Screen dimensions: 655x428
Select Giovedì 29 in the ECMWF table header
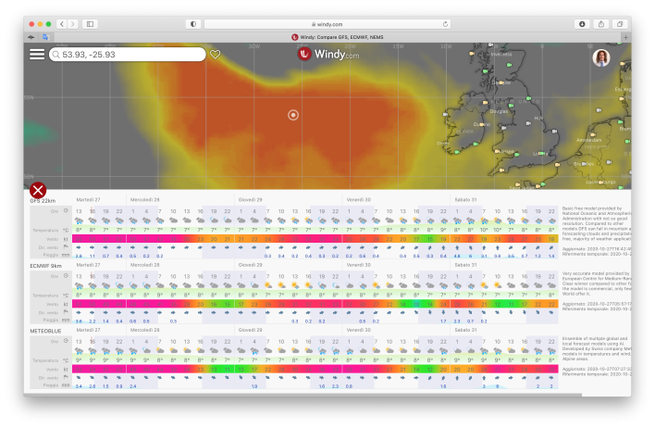click(250, 265)
